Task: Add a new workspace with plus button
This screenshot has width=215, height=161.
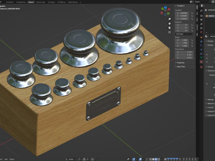Action: pos(80,2)
